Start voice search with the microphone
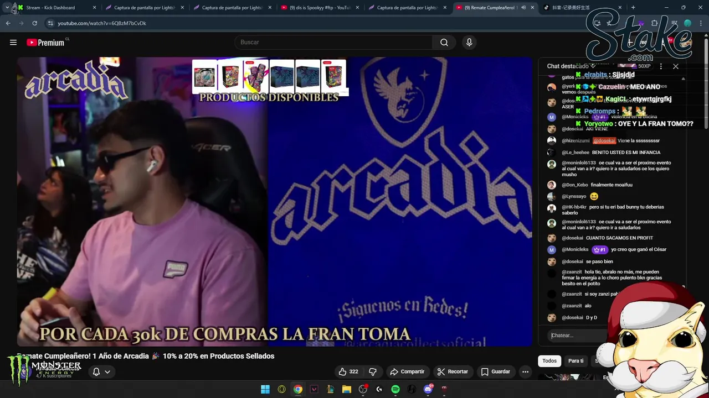This screenshot has height=398, width=709. click(469, 43)
